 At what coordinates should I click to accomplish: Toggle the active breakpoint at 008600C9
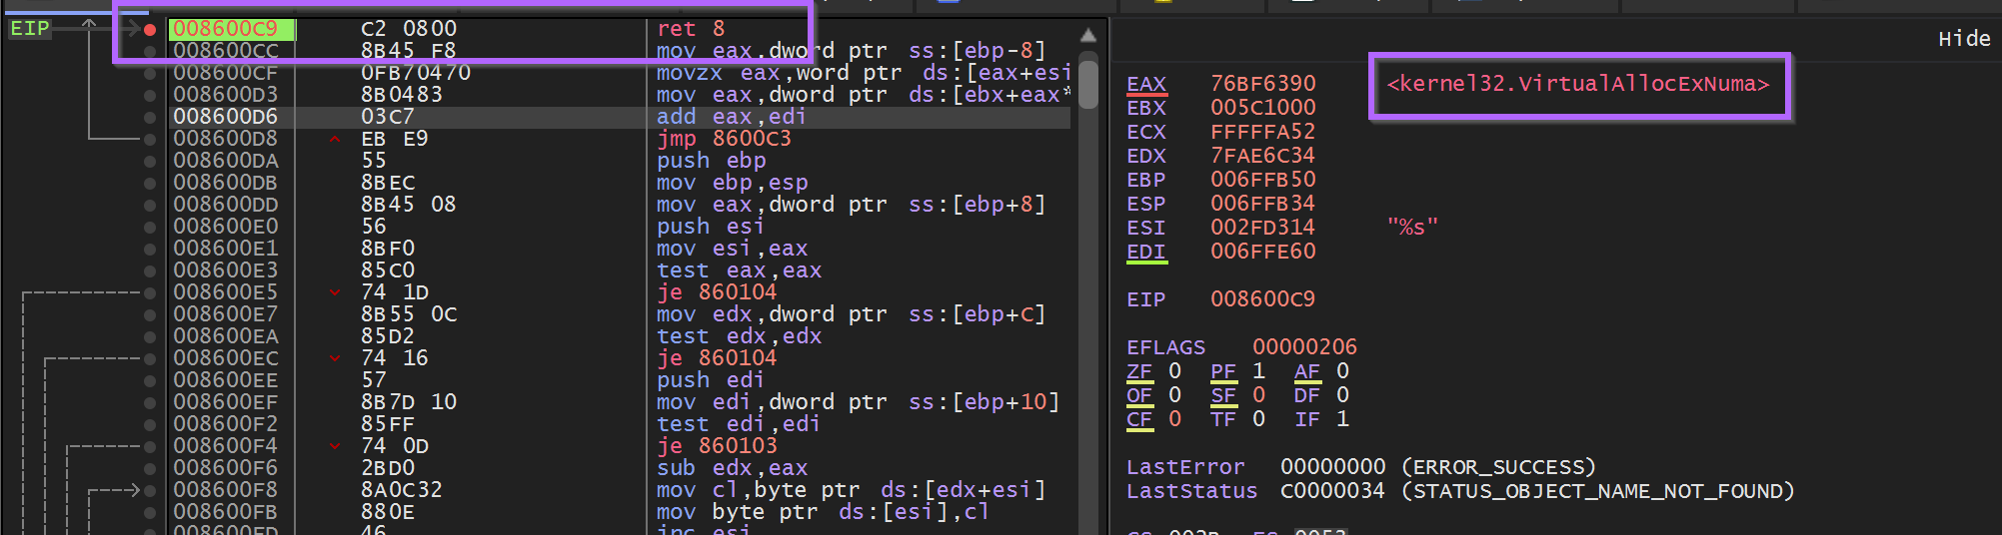tap(150, 29)
